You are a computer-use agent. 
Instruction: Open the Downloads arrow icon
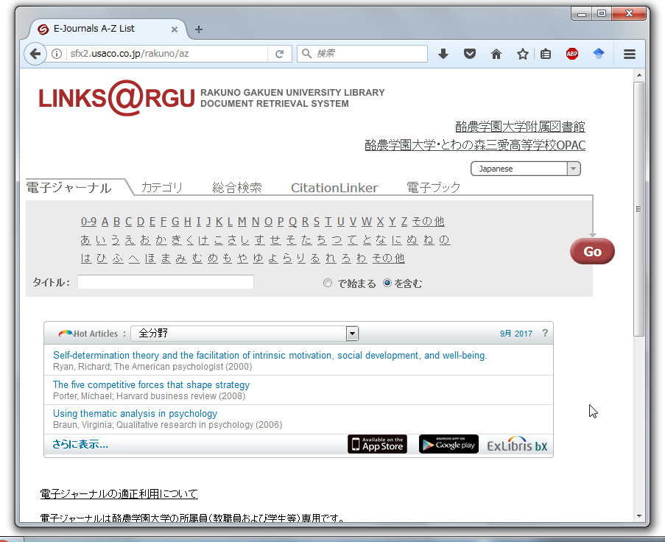[443, 54]
